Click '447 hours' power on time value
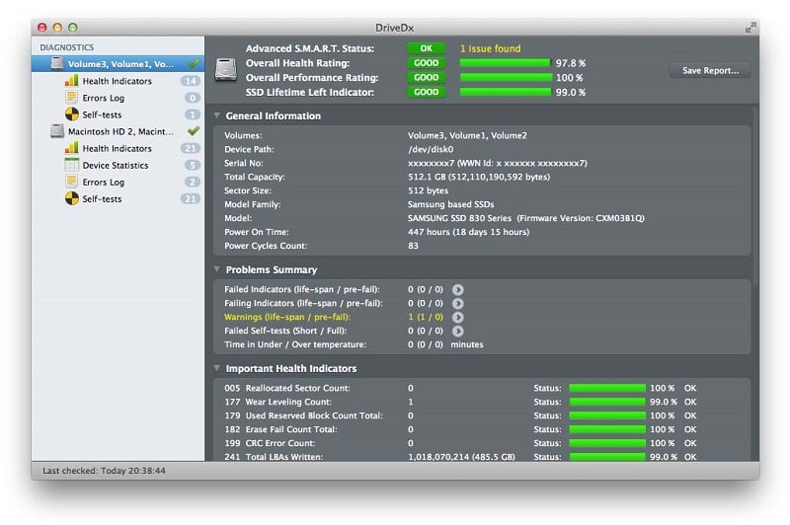This screenshot has height=525, width=790. pos(468,232)
